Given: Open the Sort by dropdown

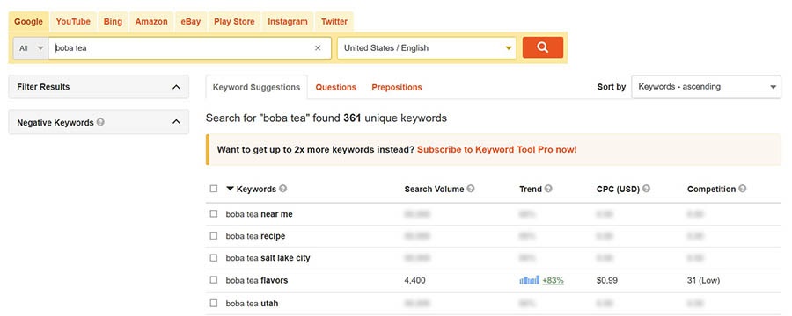Looking at the screenshot, I should [x=706, y=87].
